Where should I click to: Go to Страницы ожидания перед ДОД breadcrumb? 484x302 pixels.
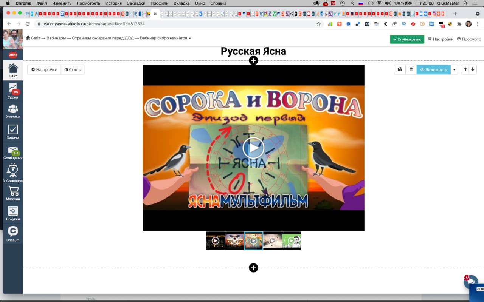103,38
